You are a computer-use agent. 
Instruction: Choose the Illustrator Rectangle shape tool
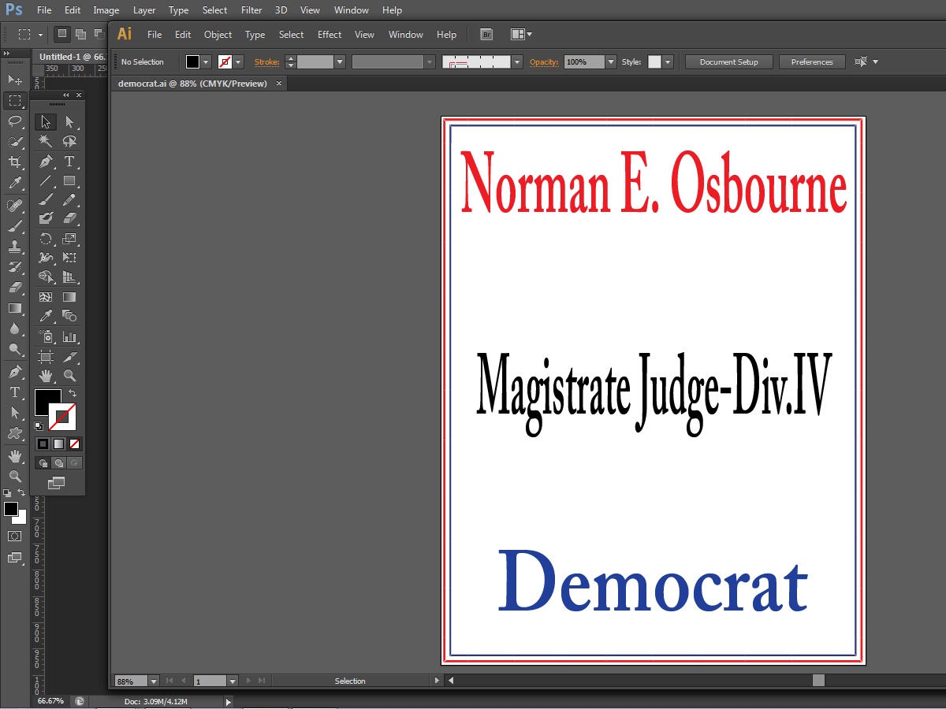69,181
